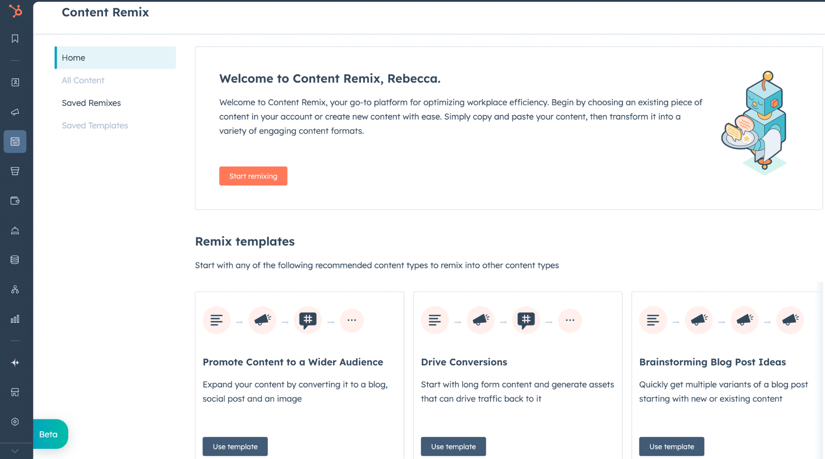The width and height of the screenshot is (825, 459).
Task: Click the Beta badge button
Action: [x=49, y=434]
